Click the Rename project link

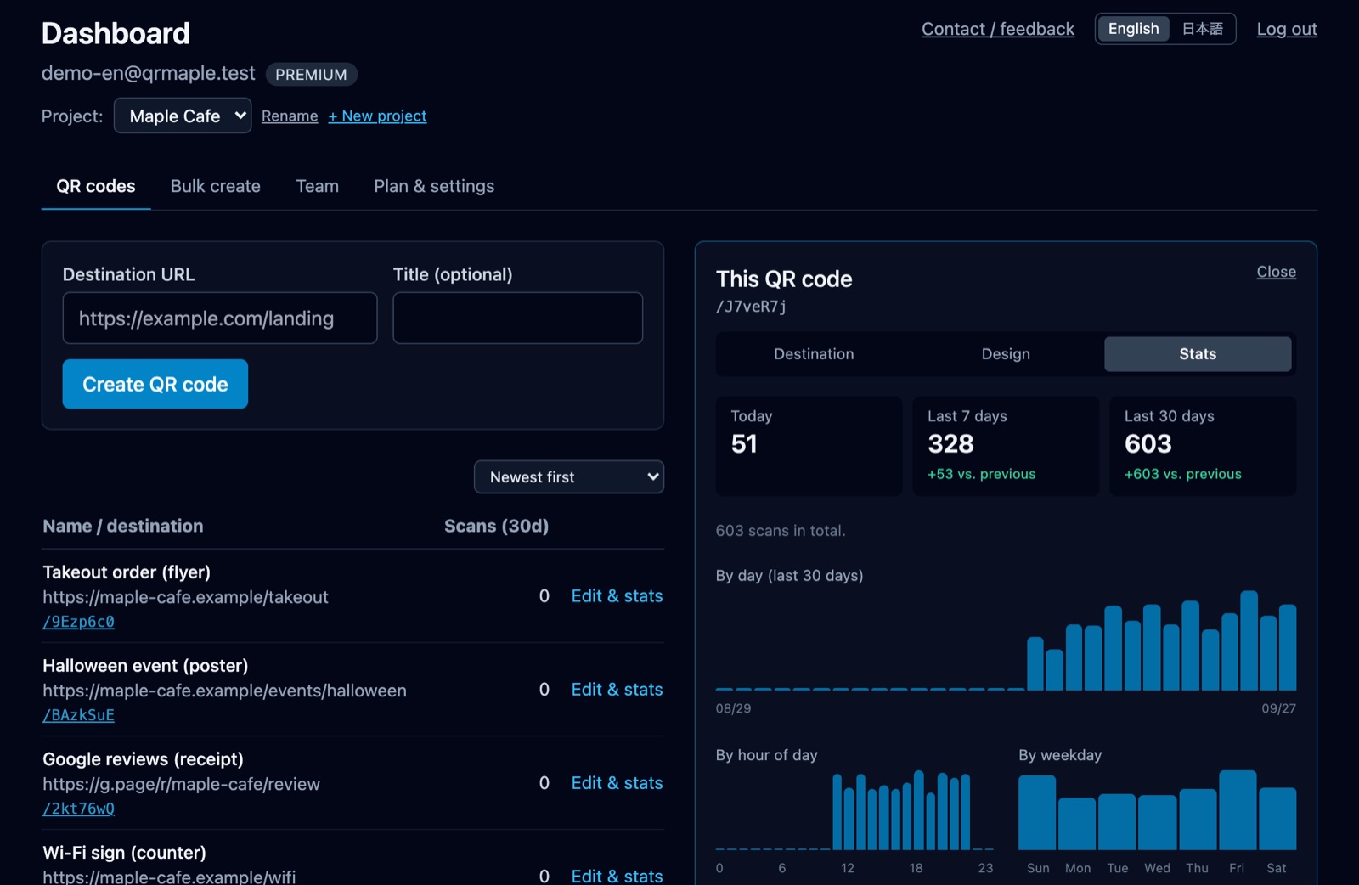pyautogui.click(x=290, y=116)
